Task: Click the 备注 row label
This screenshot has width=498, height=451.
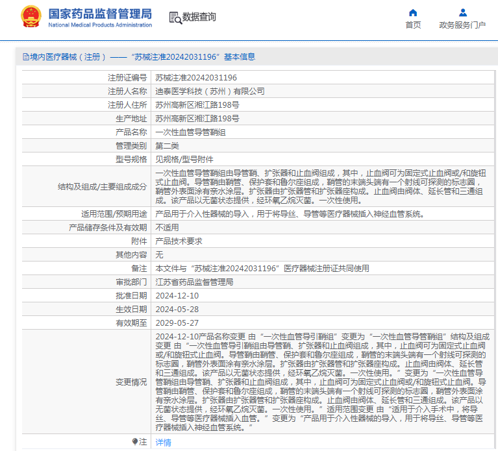Action: coord(139,269)
